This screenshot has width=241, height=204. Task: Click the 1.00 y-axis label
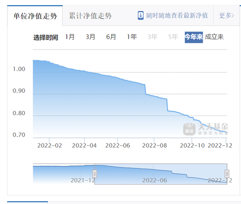[19, 69]
